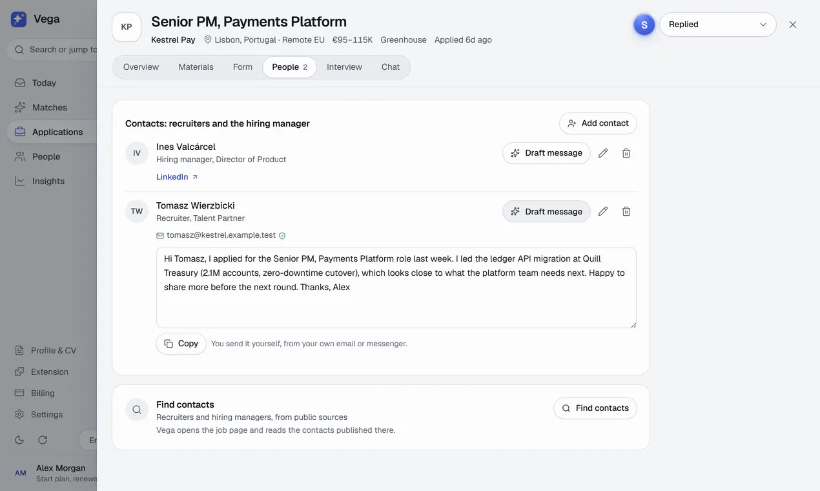Click the refresh icon in sidebar footer
This screenshot has width=820, height=491.
pos(43,440)
